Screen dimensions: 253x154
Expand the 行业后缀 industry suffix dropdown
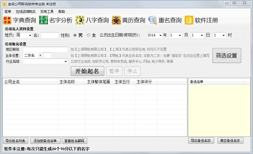66,61
